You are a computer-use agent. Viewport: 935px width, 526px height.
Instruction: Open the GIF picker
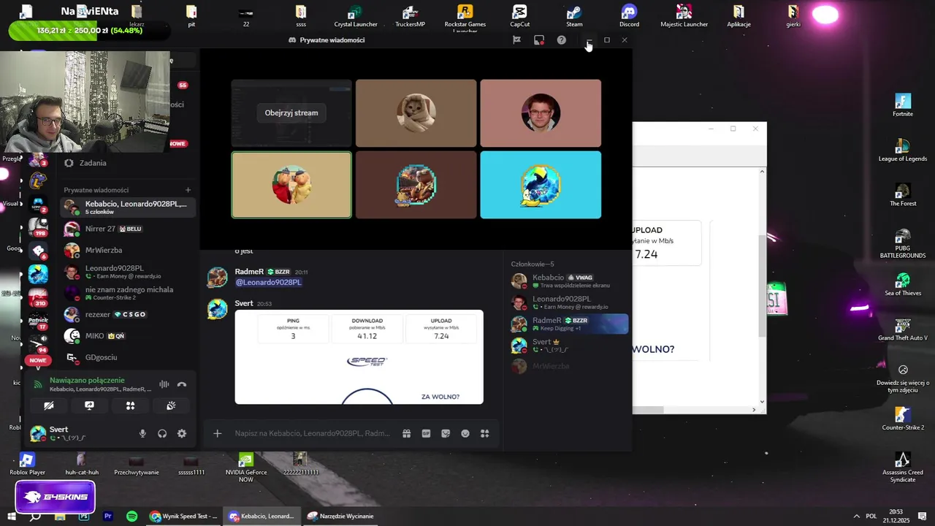click(426, 433)
